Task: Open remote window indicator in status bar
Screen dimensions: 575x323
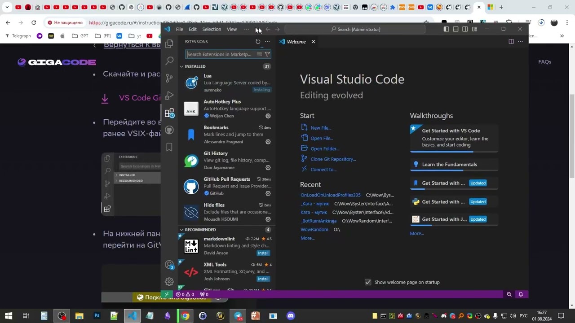Action: pos(167,294)
